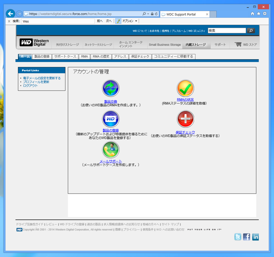Open the Small Business Storage nav menu
The height and width of the screenshot is (257, 274).
pyautogui.click(x=164, y=45)
